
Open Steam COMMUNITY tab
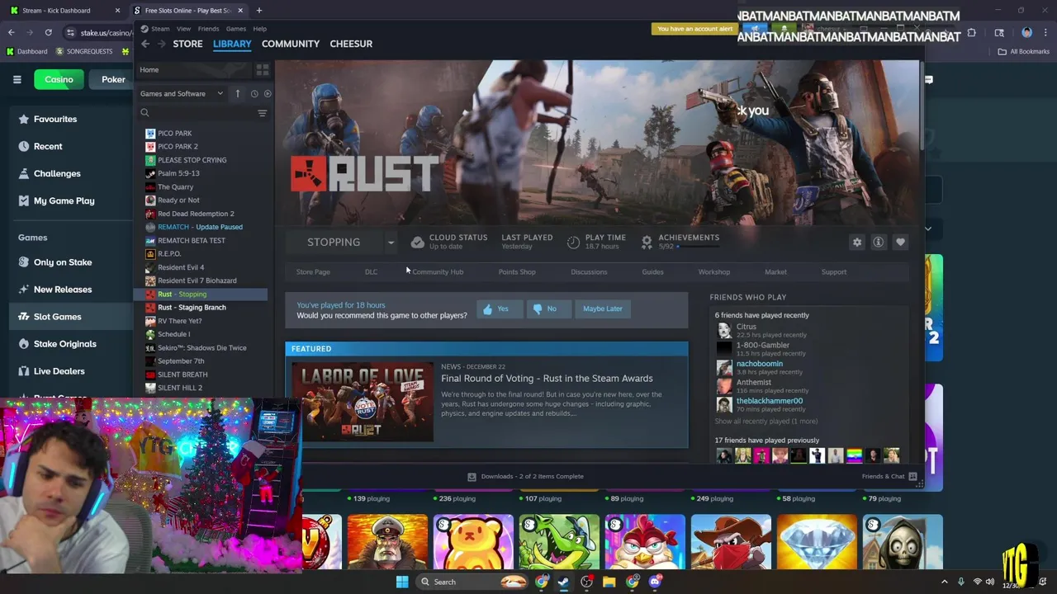point(291,44)
